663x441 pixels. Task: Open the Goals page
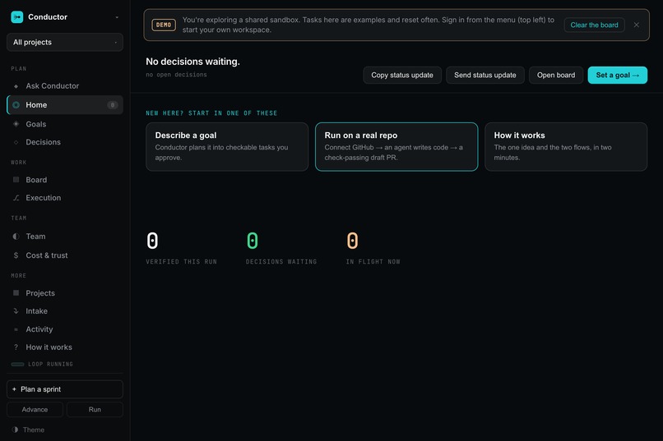pos(65,124)
